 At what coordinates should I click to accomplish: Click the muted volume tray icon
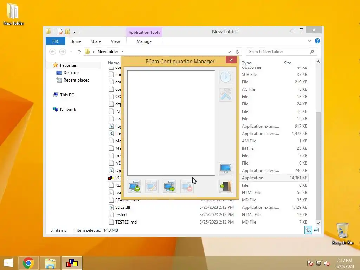pyautogui.click(x=327, y=263)
